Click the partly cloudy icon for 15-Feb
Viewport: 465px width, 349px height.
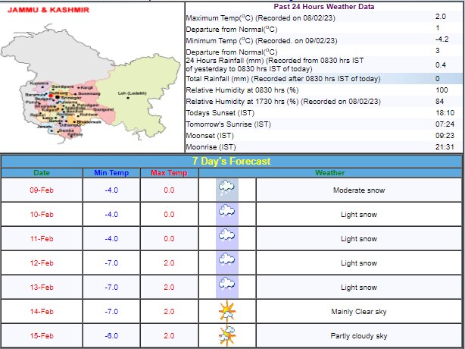click(227, 335)
